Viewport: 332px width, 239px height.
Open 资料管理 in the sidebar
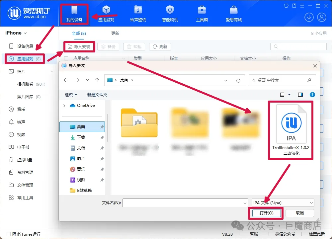[x=25, y=172]
